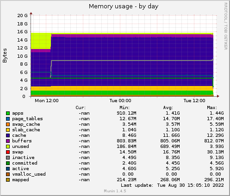Click the 'cache' legend label
Viewport: 230px width, 196px height.
tap(19, 135)
